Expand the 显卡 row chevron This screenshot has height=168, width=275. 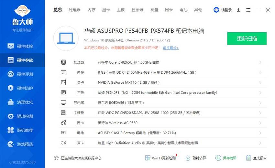click(260, 82)
